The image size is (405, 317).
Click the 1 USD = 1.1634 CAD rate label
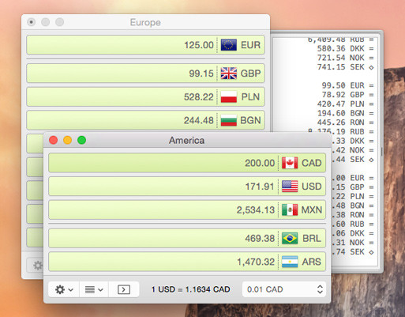190,289
